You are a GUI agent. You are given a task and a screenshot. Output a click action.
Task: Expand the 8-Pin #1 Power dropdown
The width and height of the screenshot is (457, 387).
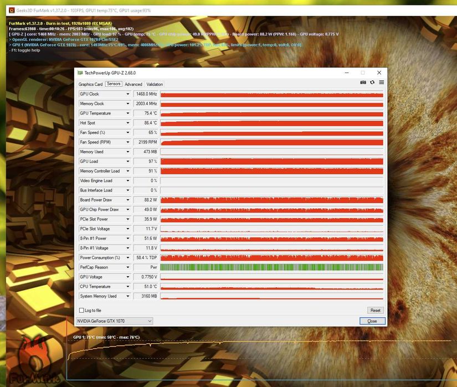(x=127, y=239)
